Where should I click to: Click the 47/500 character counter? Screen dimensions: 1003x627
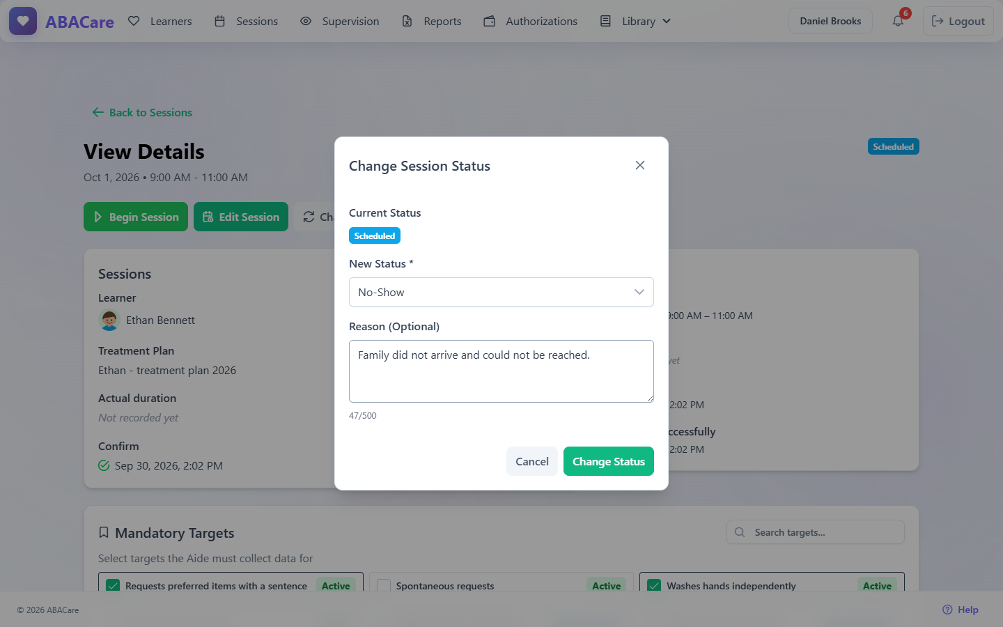363,416
